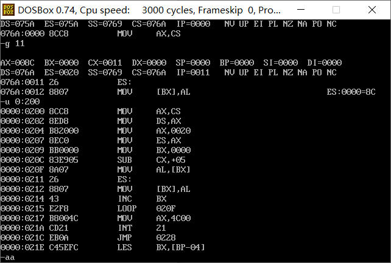Click the MOV BX,0000 instruction
The width and height of the screenshot is (391, 263).
pyautogui.click(x=154, y=150)
